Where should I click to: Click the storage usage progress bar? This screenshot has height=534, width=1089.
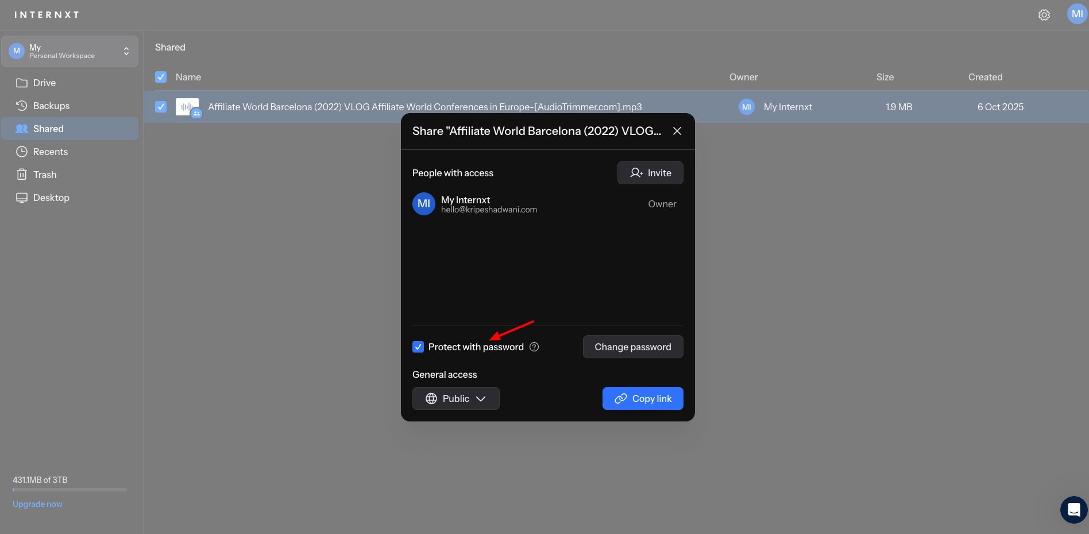(69, 490)
